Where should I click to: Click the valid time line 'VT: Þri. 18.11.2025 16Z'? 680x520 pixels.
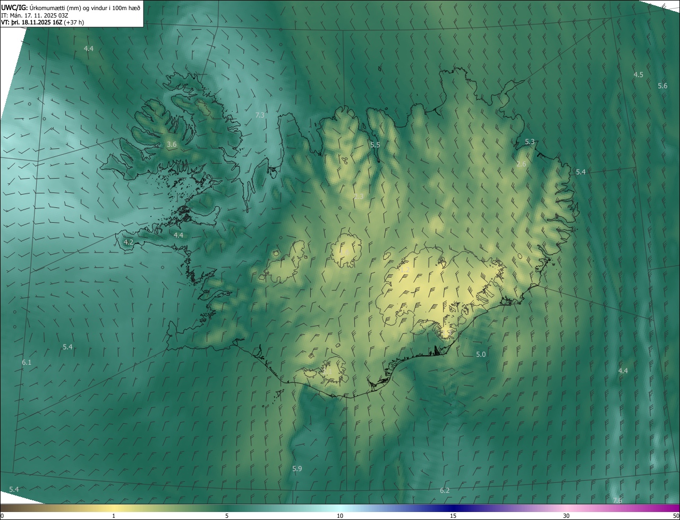[31, 22]
